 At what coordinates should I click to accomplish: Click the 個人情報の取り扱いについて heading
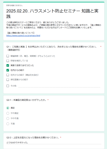tap(21, 33)
